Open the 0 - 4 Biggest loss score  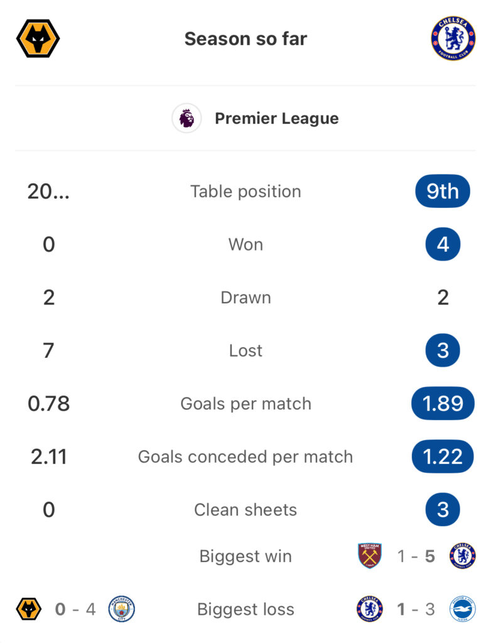(75, 609)
